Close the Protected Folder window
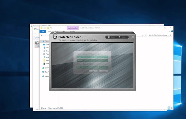This screenshot has width=186, height=119. coord(133,37)
